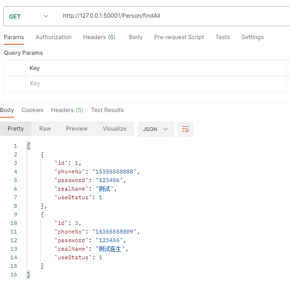Select the Visualize view
The width and height of the screenshot is (290, 285).
tap(114, 129)
